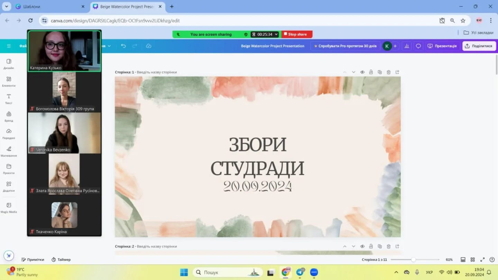Select the Beige Watercolor Project browser tab
Image resolution: width=498 pixels, height=280 pixels.
point(127,7)
